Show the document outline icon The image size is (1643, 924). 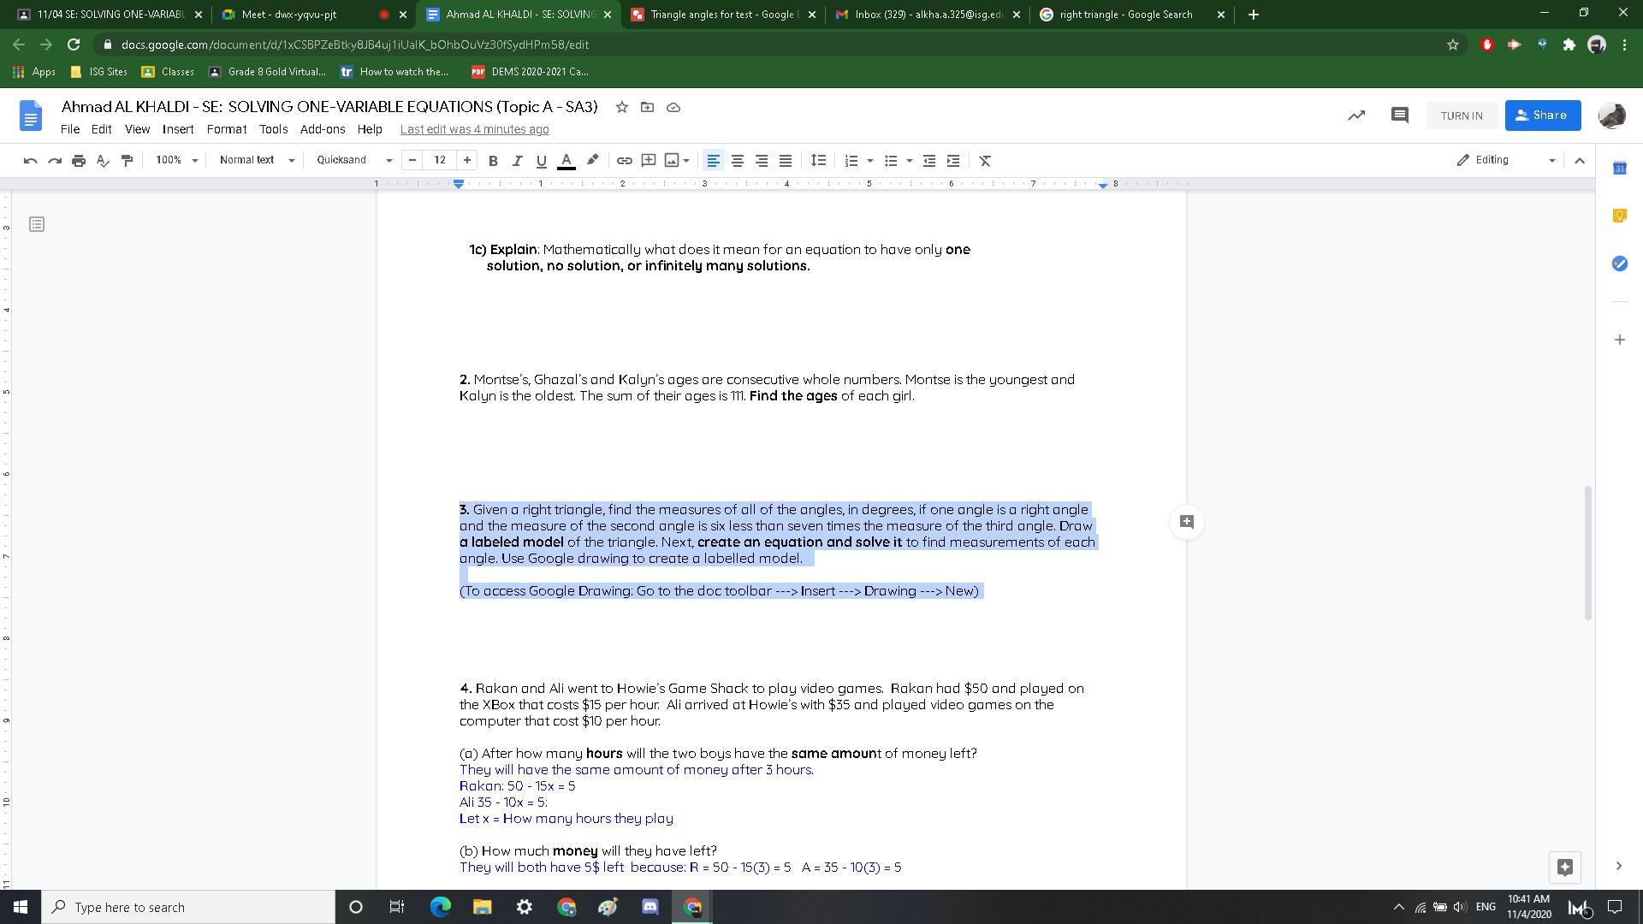click(37, 224)
